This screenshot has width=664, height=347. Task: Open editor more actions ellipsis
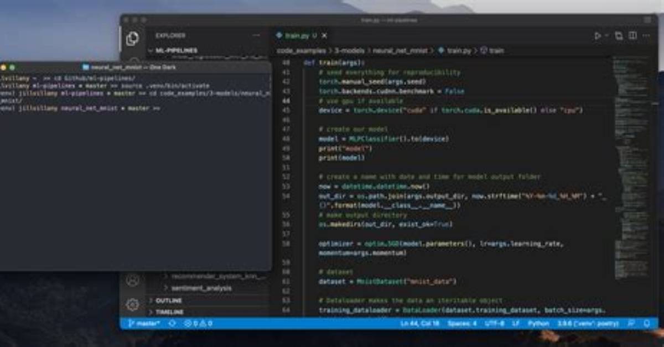pos(646,36)
